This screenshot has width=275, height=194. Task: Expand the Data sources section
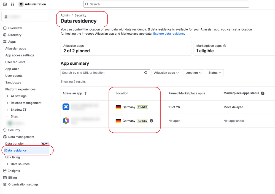(x=7, y=164)
